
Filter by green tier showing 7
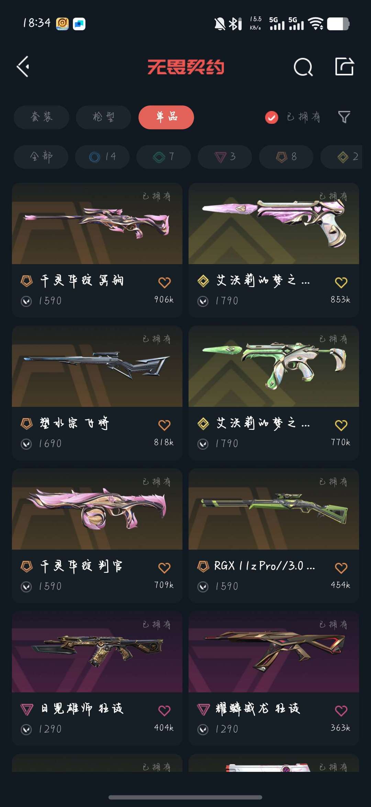(x=164, y=157)
